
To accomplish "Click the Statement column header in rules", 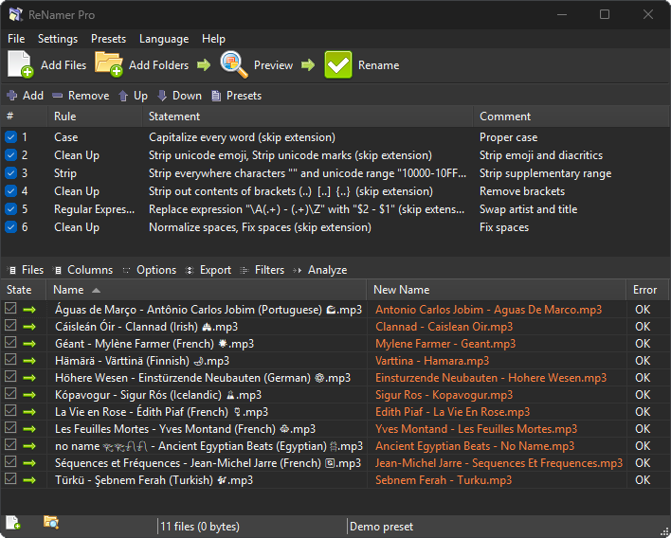I will click(x=307, y=117).
